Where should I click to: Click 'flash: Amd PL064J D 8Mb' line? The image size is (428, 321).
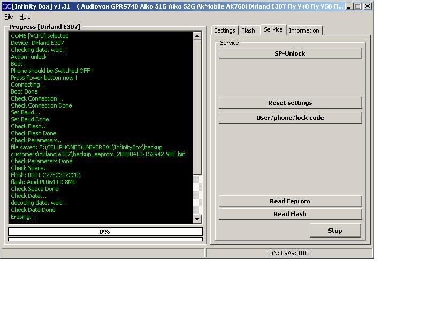(x=43, y=182)
